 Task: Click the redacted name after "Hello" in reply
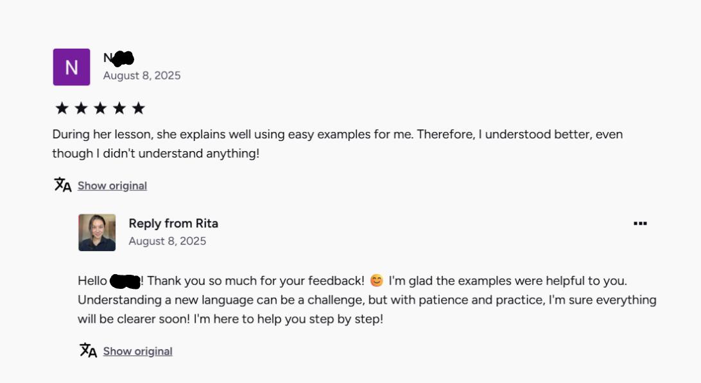pos(125,281)
